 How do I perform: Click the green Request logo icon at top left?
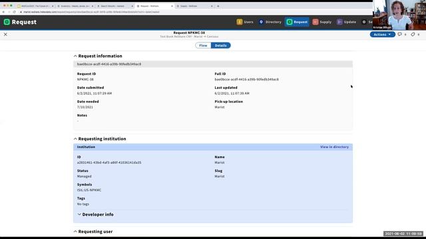(7, 22)
